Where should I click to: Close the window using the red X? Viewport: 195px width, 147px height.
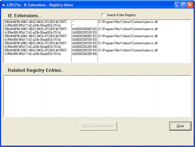click(190, 5)
